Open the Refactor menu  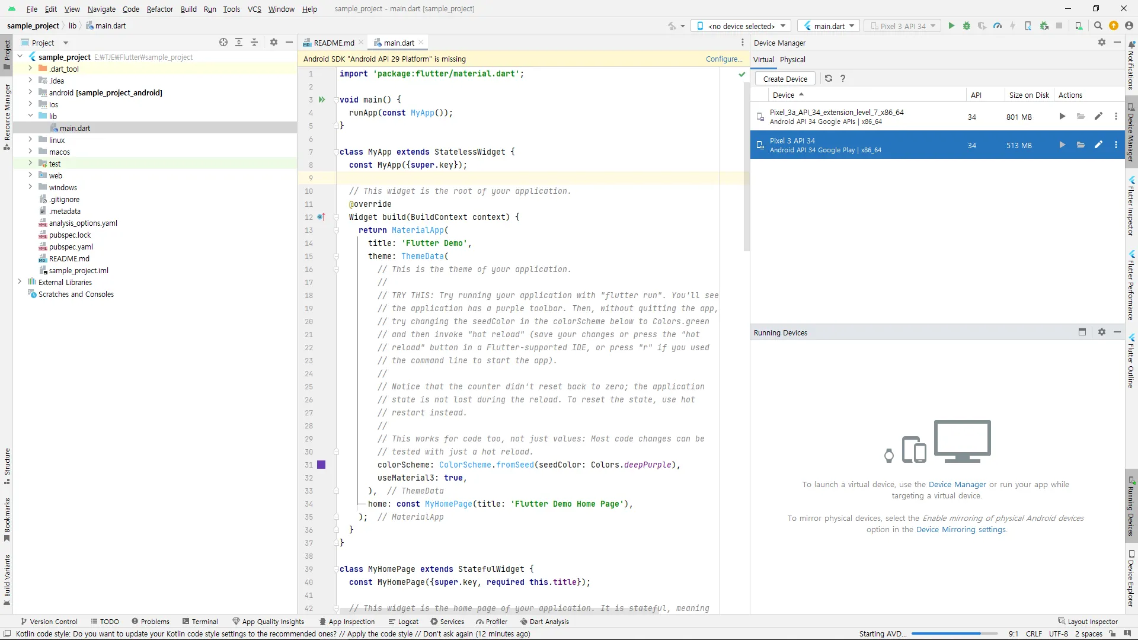(159, 9)
